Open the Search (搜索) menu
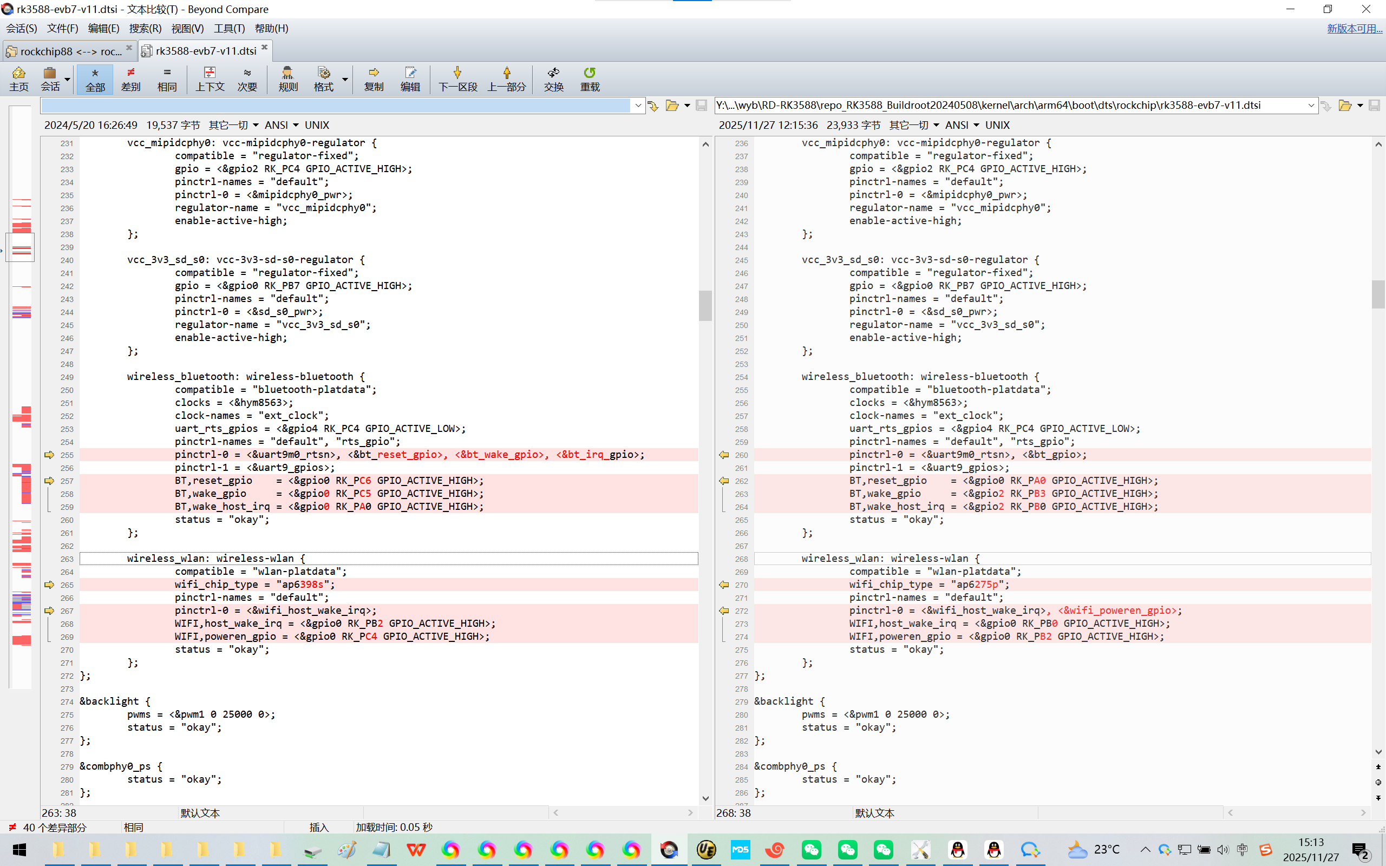This screenshot has width=1386, height=866. click(x=145, y=28)
